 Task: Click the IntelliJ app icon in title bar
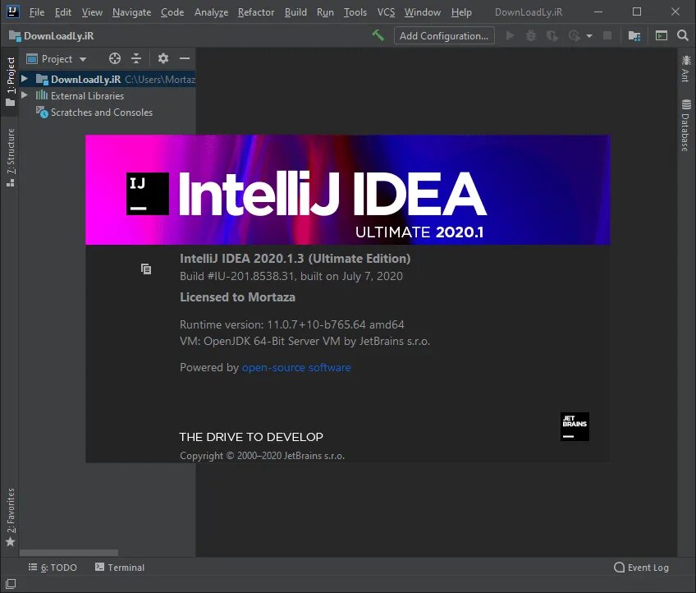point(13,11)
